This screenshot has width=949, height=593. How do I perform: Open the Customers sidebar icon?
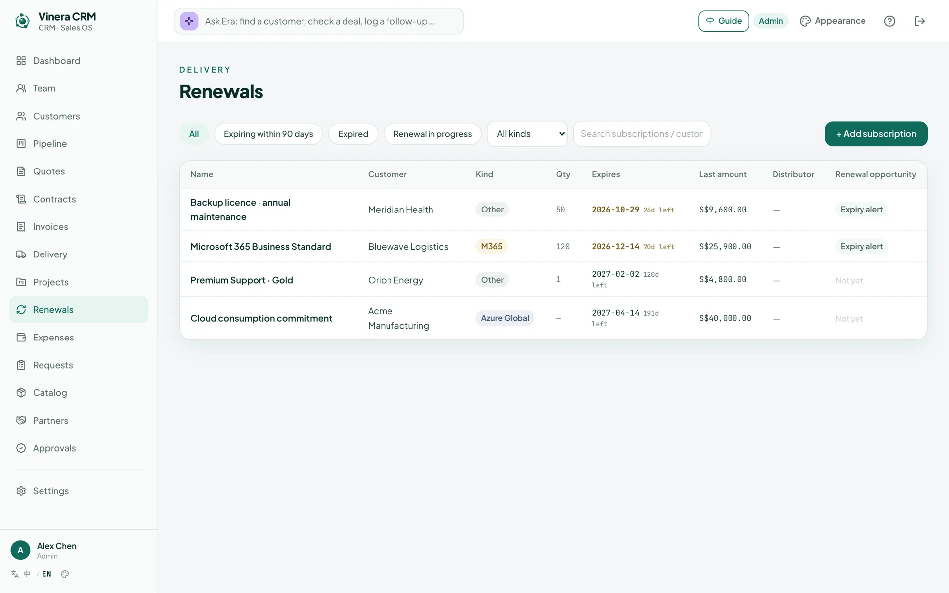pos(21,116)
